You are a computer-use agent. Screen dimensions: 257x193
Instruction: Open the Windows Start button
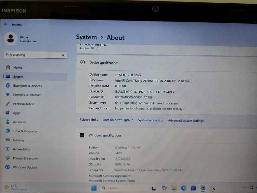coord(94,188)
